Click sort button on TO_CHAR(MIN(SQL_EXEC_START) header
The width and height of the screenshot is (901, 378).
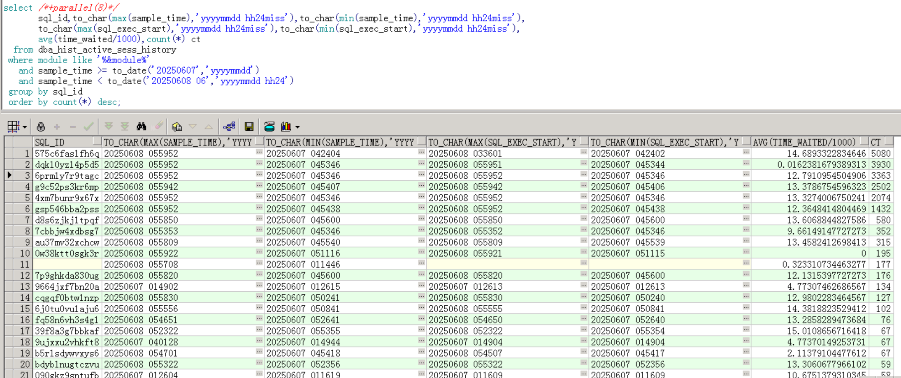[746, 142]
